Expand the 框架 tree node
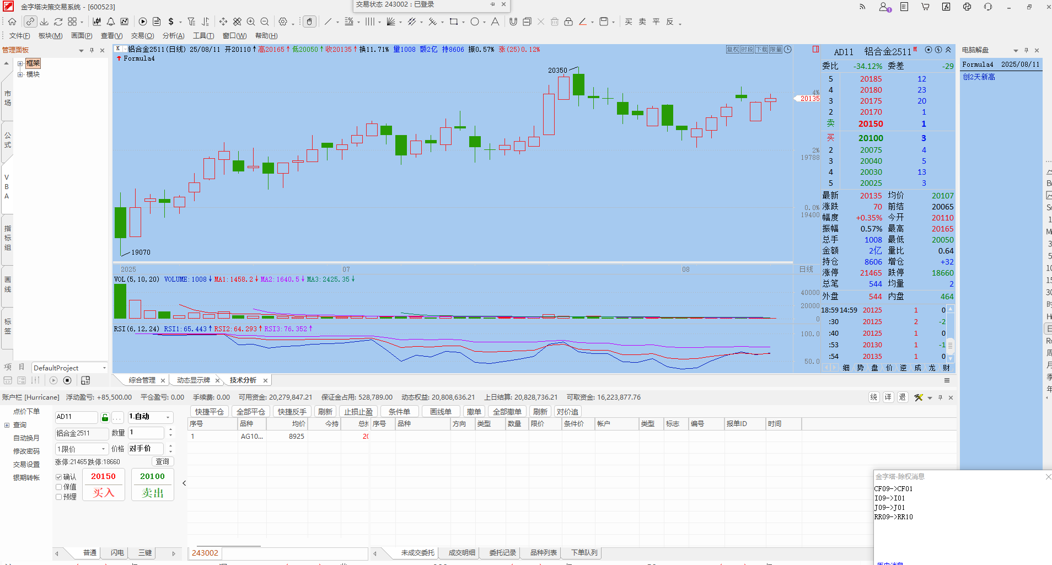 coord(20,63)
